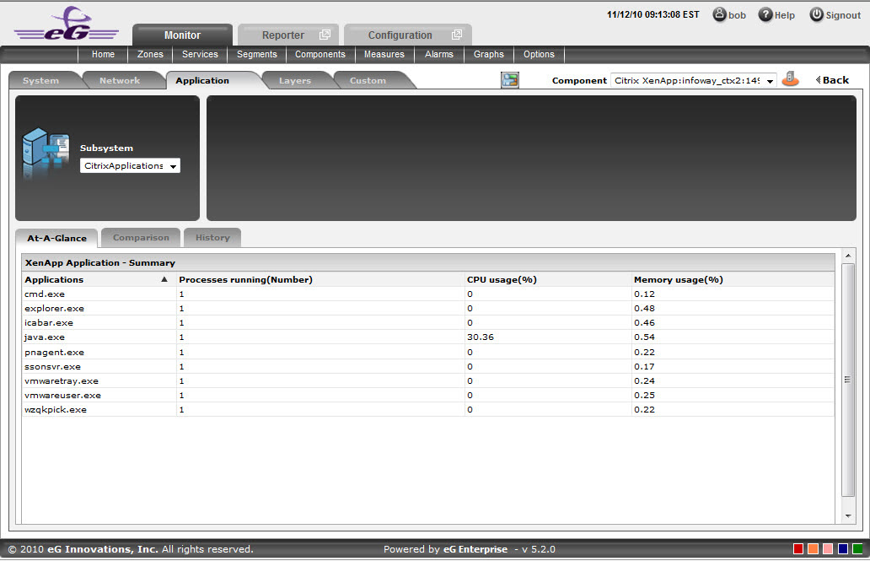Click the Help link text
Viewport: 870px width, 561px height.
pos(785,15)
